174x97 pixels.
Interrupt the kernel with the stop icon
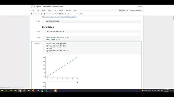click(60, 14)
